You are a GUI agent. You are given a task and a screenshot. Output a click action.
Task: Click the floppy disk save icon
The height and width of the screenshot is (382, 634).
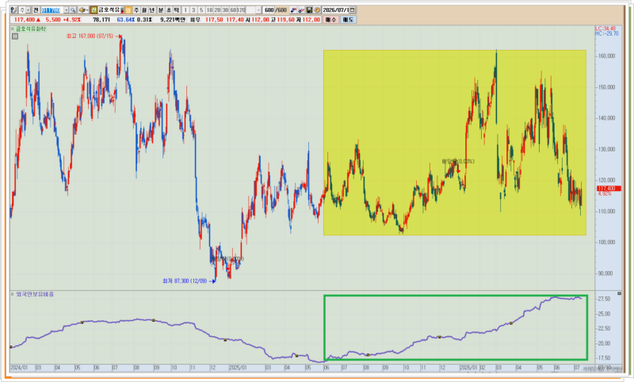309,10
